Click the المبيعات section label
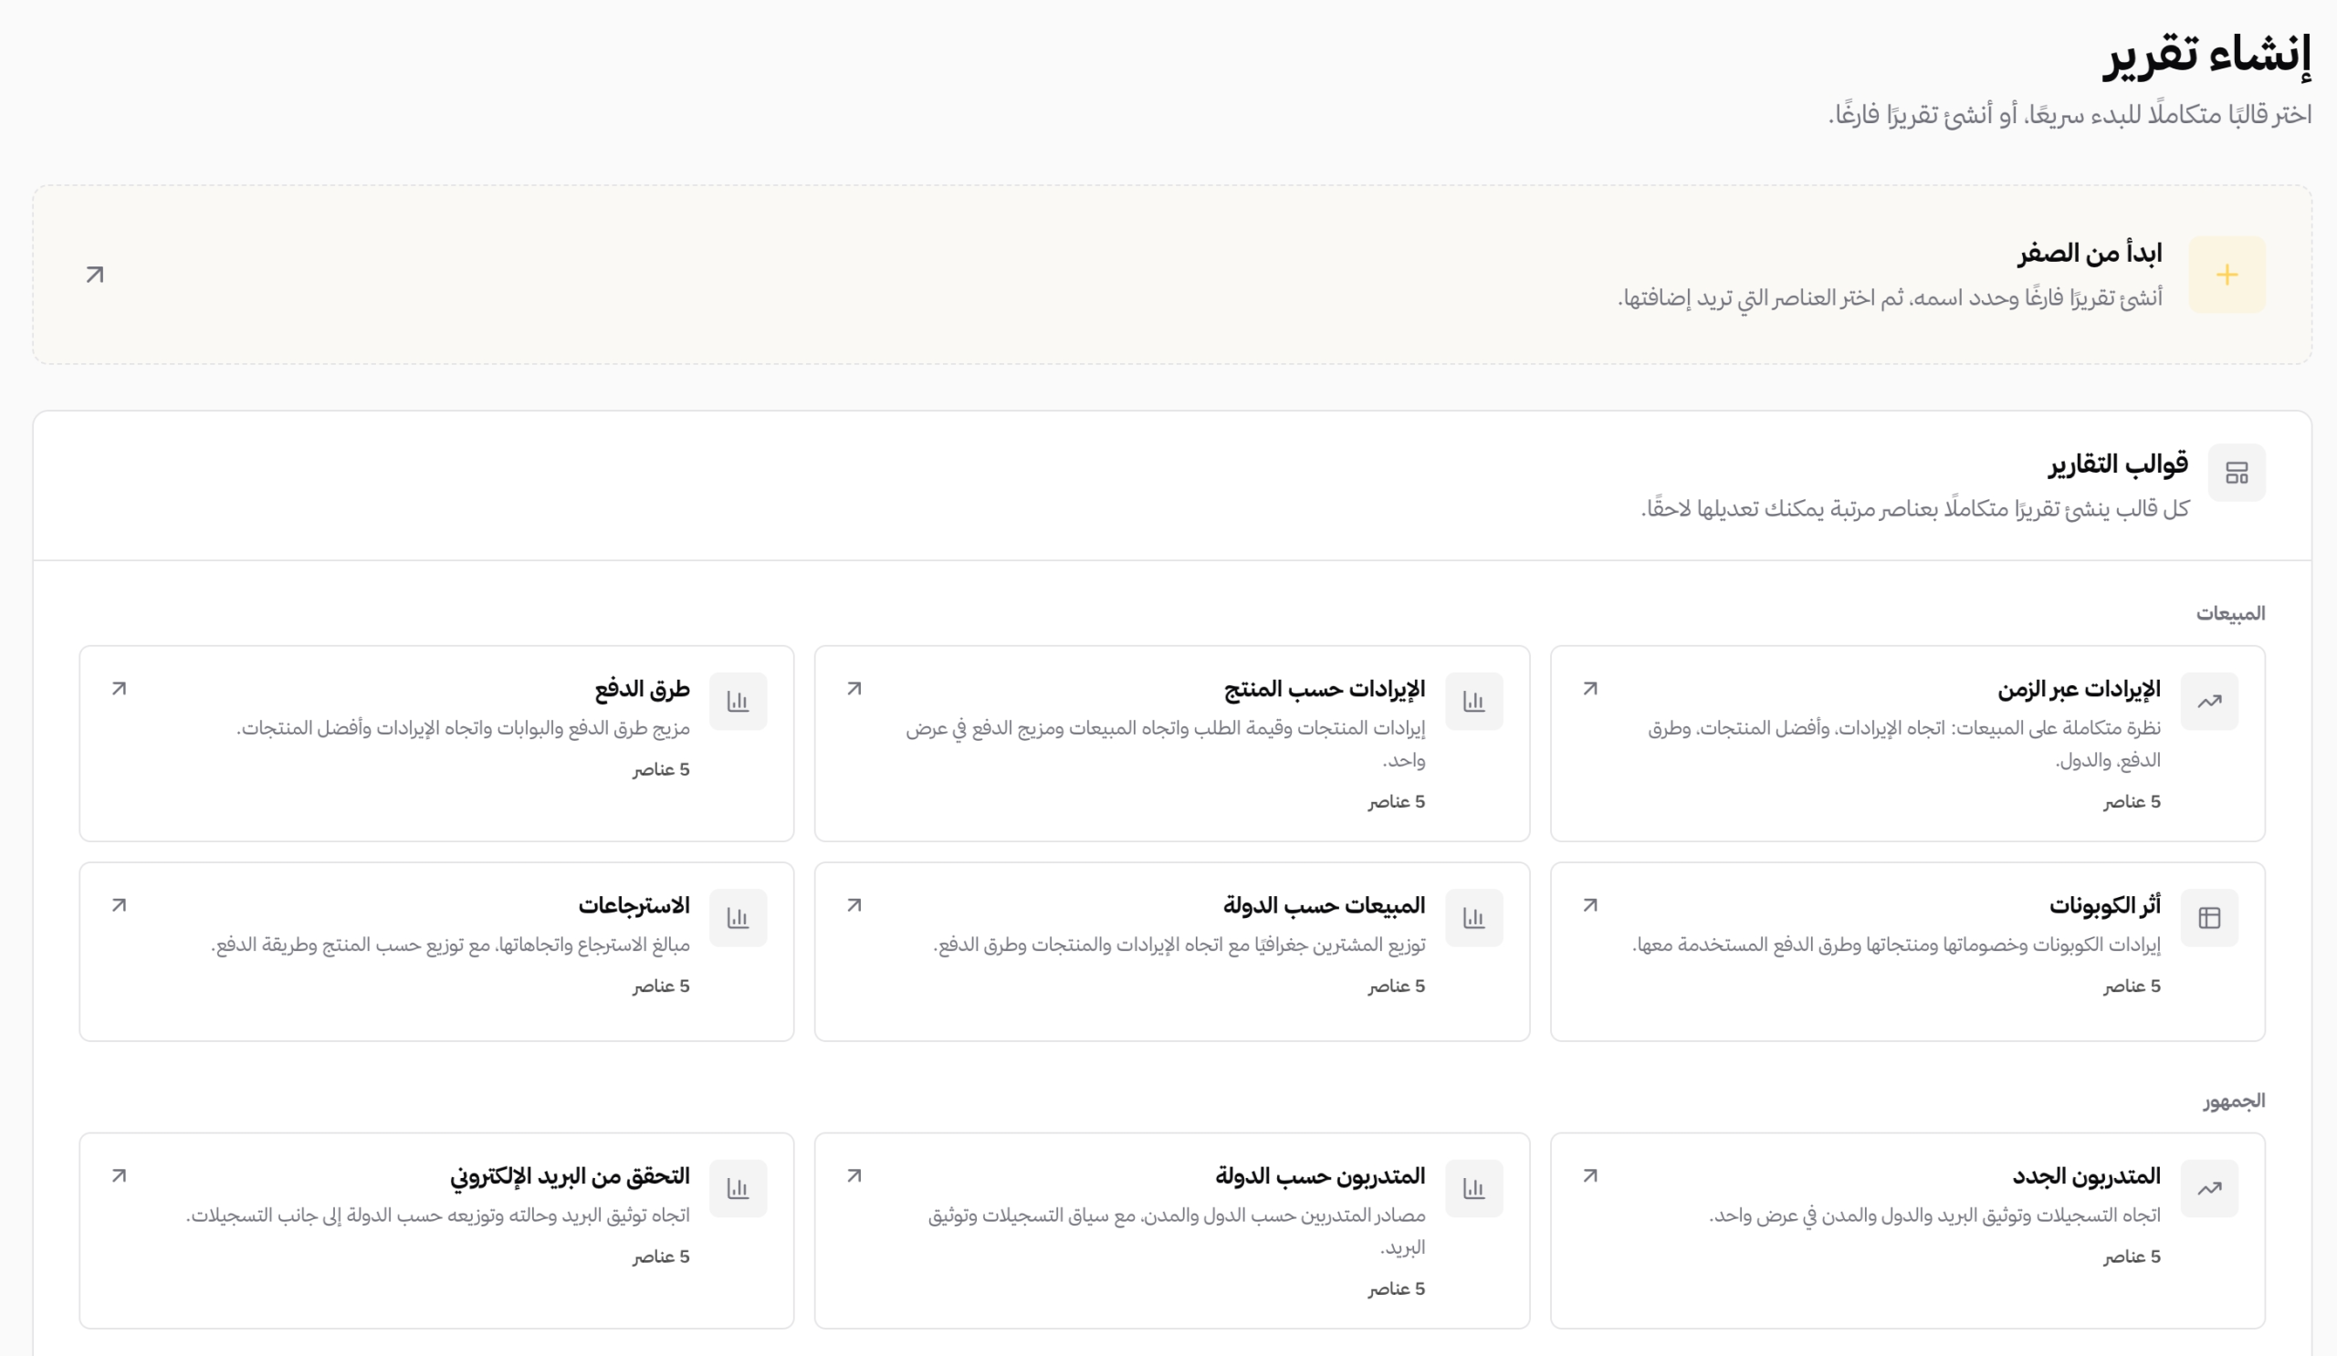2337x1356 pixels. 2229,613
